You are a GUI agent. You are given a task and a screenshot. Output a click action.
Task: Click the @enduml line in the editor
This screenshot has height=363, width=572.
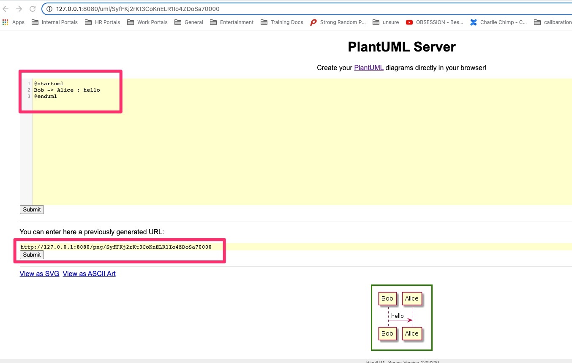tap(45, 96)
